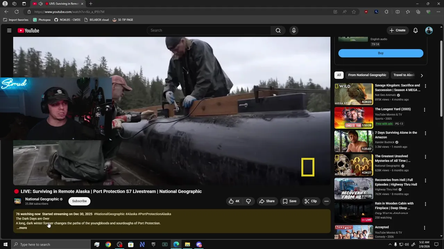Click the YouTube search input field

pos(209,30)
